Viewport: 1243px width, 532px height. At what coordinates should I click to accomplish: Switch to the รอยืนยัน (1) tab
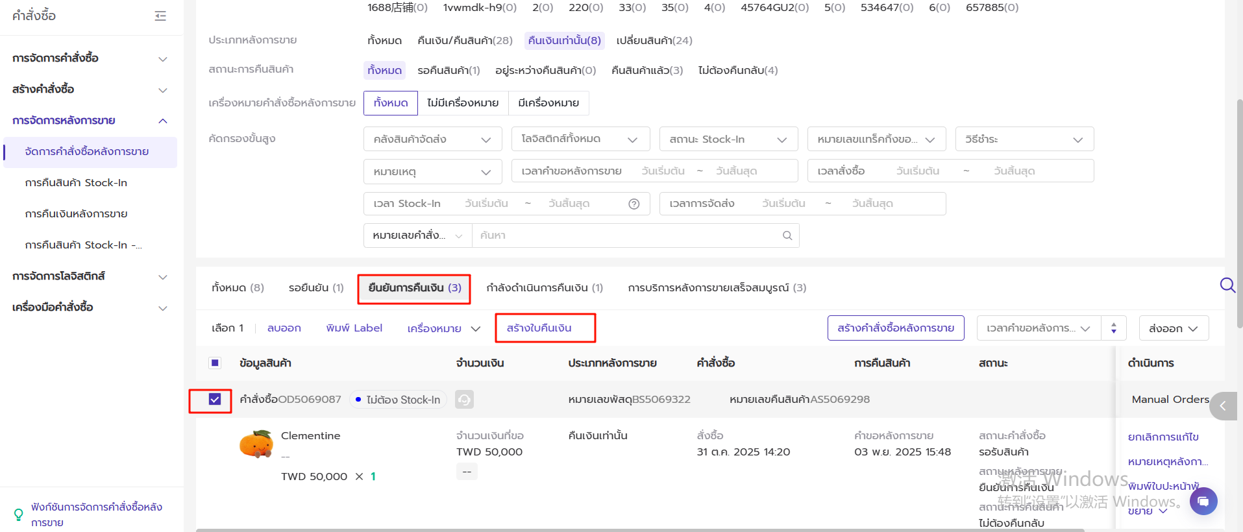pyautogui.click(x=315, y=288)
